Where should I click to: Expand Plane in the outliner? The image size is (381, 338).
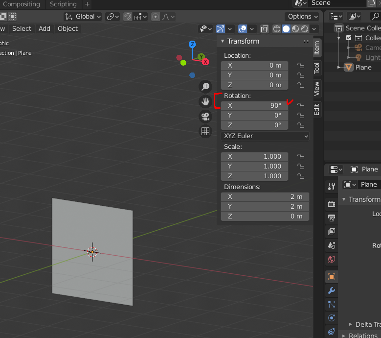pyautogui.click(x=339, y=67)
